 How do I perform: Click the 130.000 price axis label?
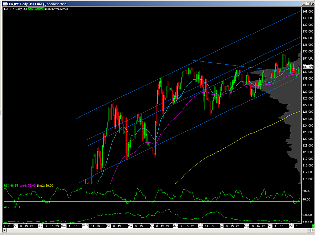[308, 85]
